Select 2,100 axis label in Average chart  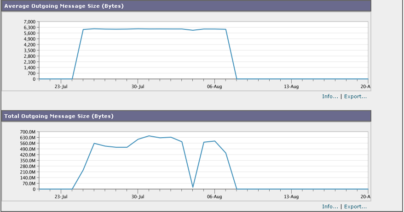[x=29, y=62]
